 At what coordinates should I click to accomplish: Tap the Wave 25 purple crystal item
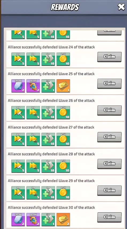[18, 86]
